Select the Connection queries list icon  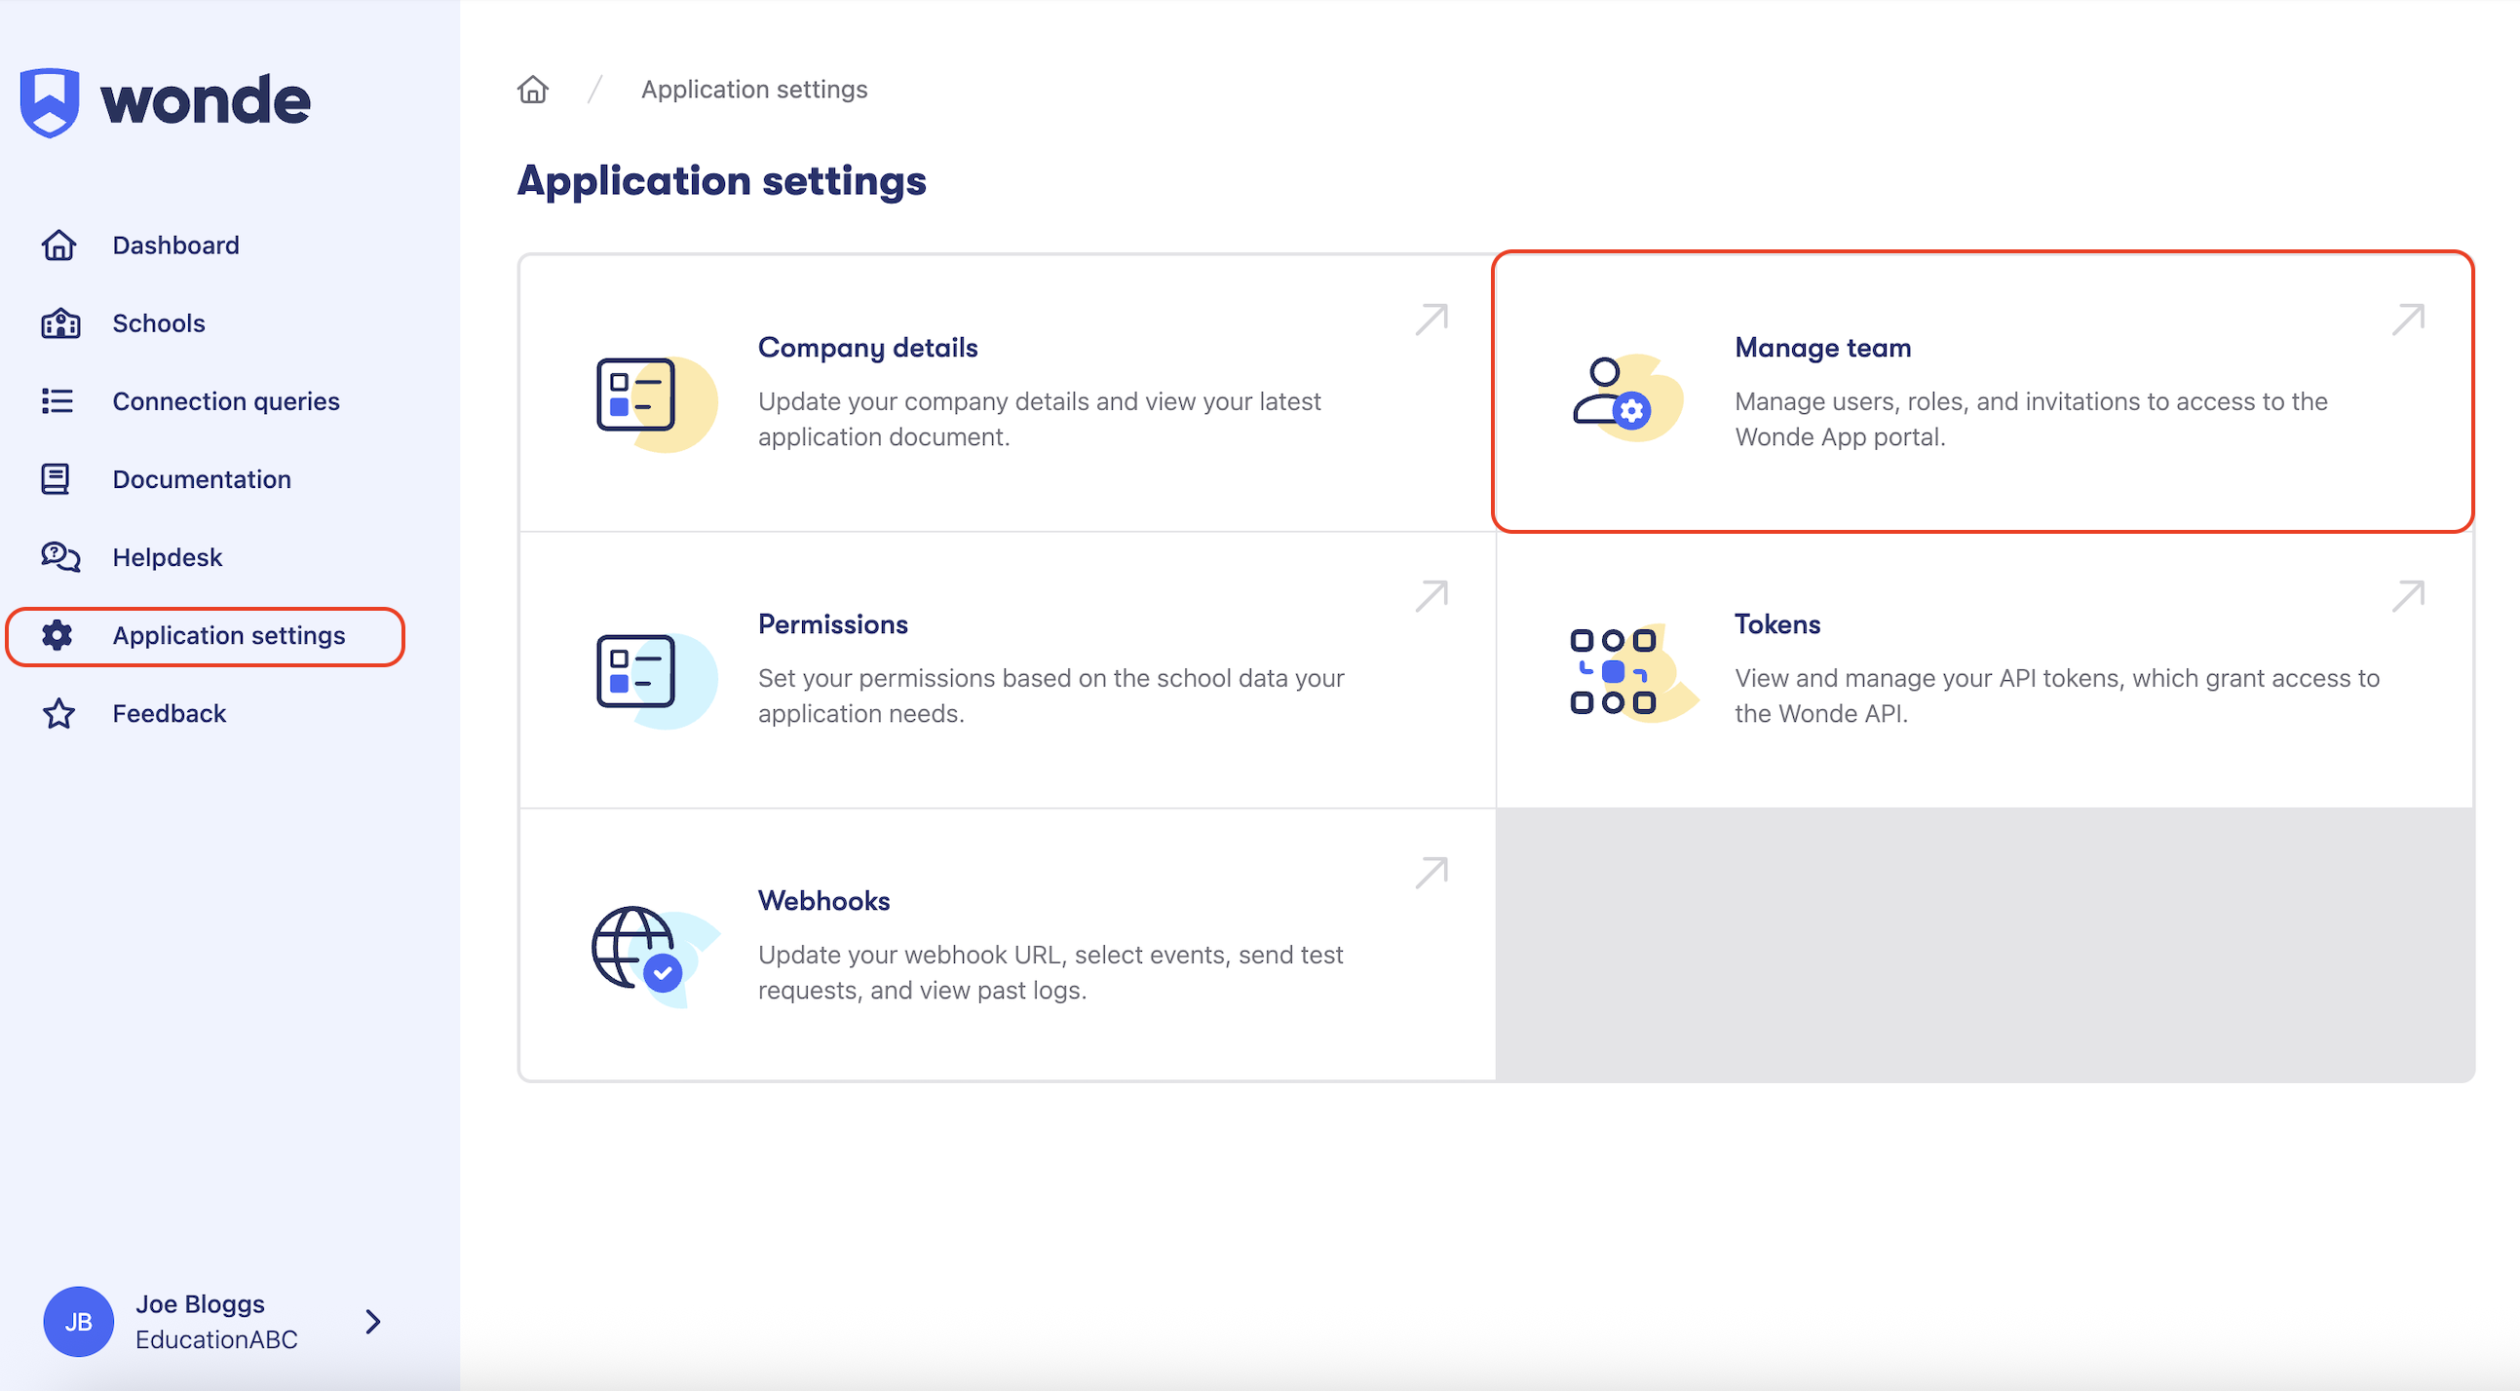click(x=57, y=401)
